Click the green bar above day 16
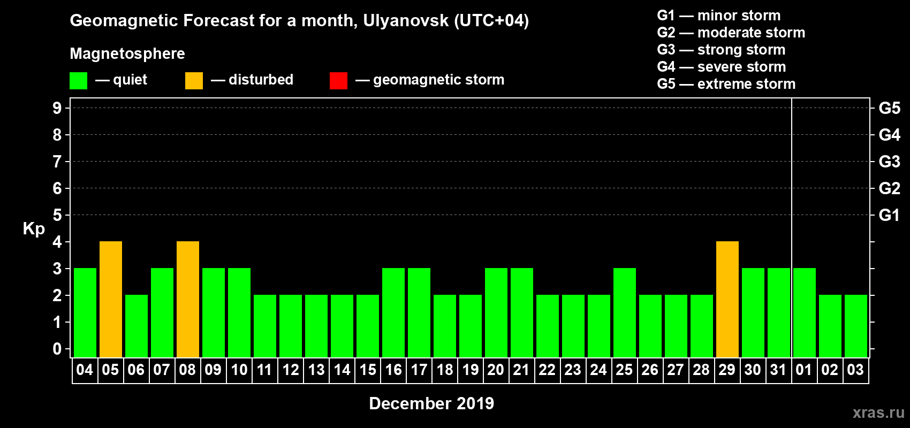The width and height of the screenshot is (910, 428). [393, 312]
